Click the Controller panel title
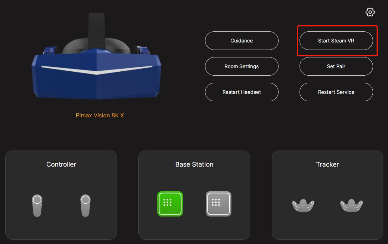 61,164
